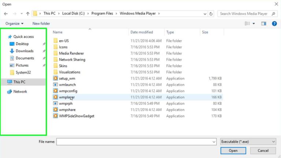
Task: Click the Cancel button
Action: click(263, 150)
